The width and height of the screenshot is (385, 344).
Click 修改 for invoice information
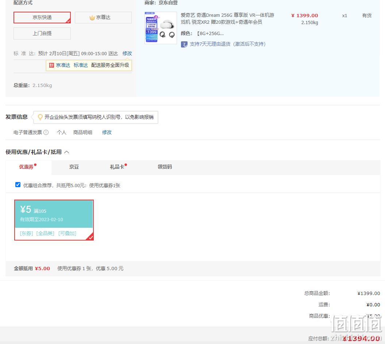point(107,132)
